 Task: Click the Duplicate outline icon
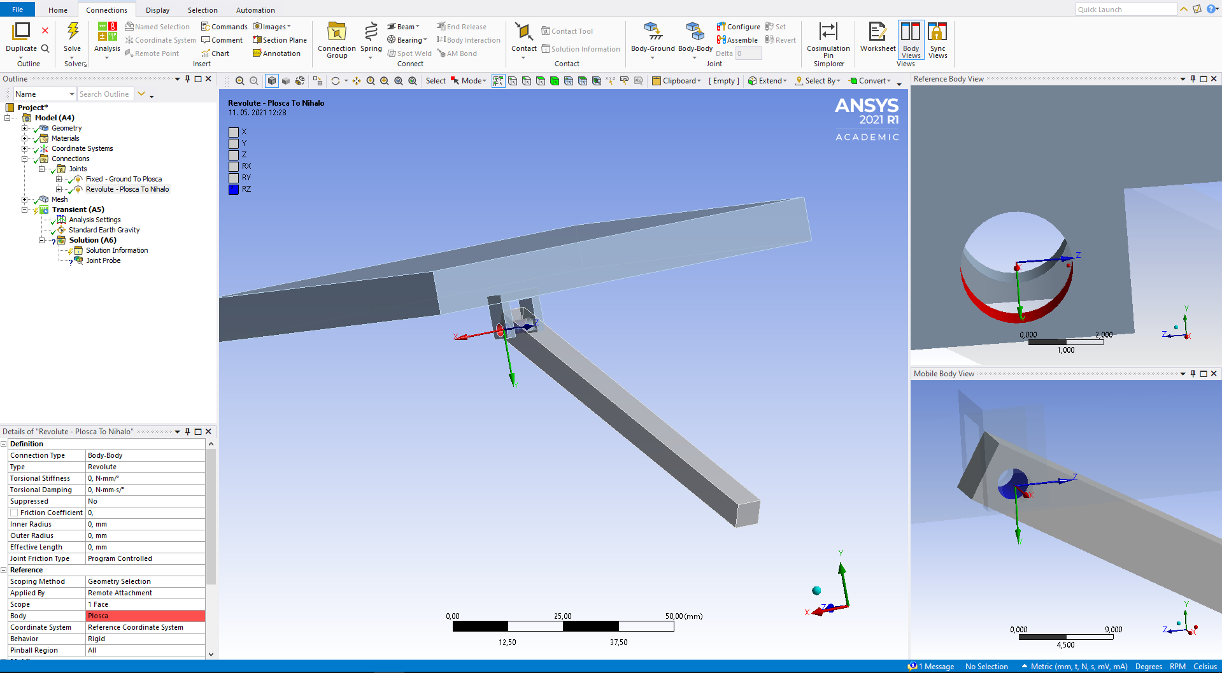click(21, 31)
